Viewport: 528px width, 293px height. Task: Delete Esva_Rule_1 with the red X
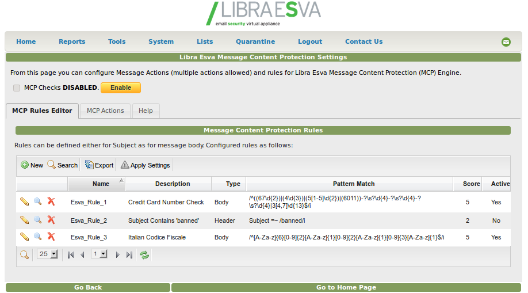(51, 201)
